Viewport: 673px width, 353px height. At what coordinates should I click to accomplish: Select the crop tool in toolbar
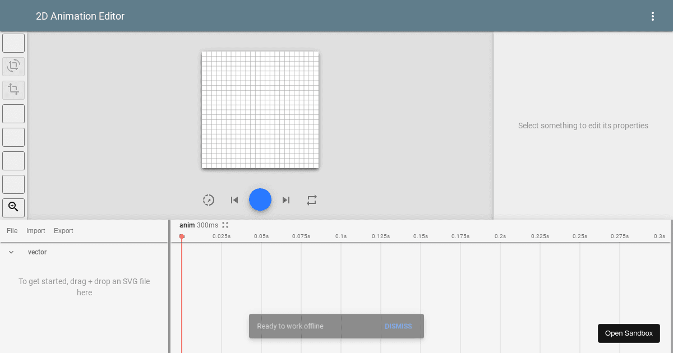pos(13,90)
